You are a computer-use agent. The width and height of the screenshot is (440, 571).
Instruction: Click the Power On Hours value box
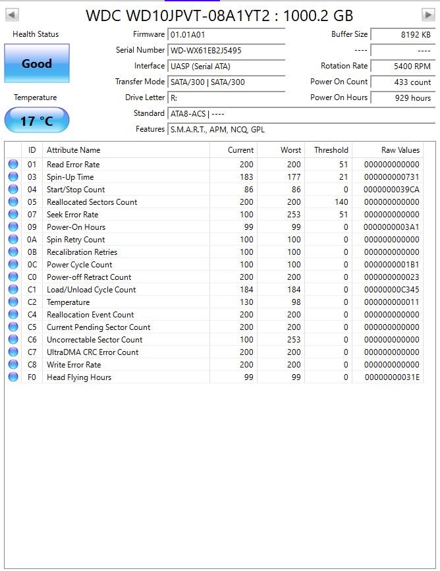coord(402,98)
